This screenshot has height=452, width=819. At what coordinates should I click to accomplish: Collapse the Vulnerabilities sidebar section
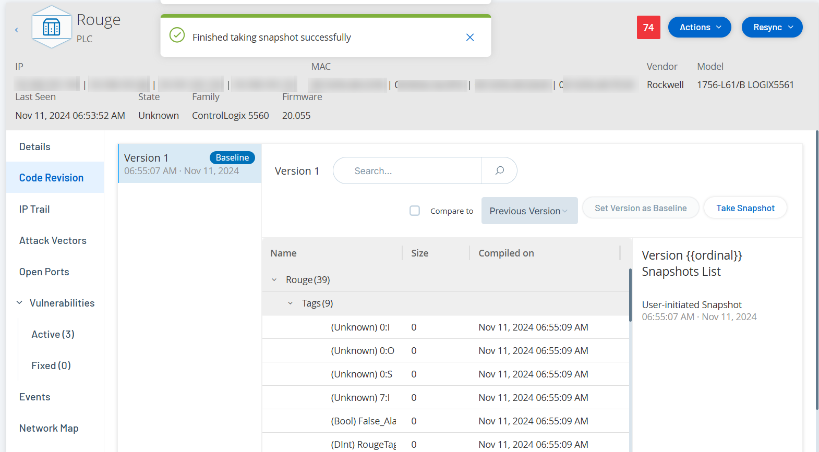click(x=20, y=303)
